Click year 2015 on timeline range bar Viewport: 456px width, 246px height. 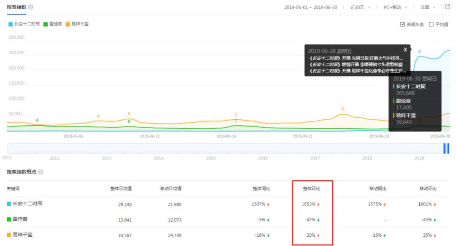coord(211,158)
